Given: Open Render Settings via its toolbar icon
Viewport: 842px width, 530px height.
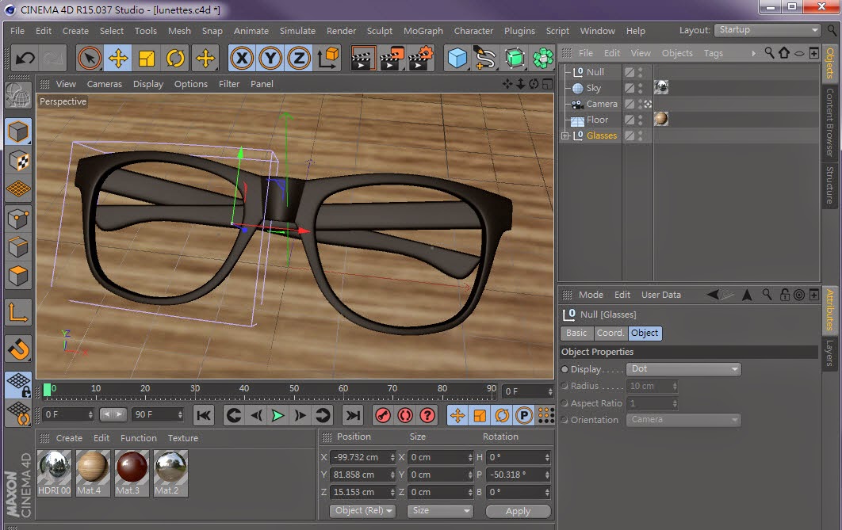Looking at the screenshot, I should click(420, 58).
